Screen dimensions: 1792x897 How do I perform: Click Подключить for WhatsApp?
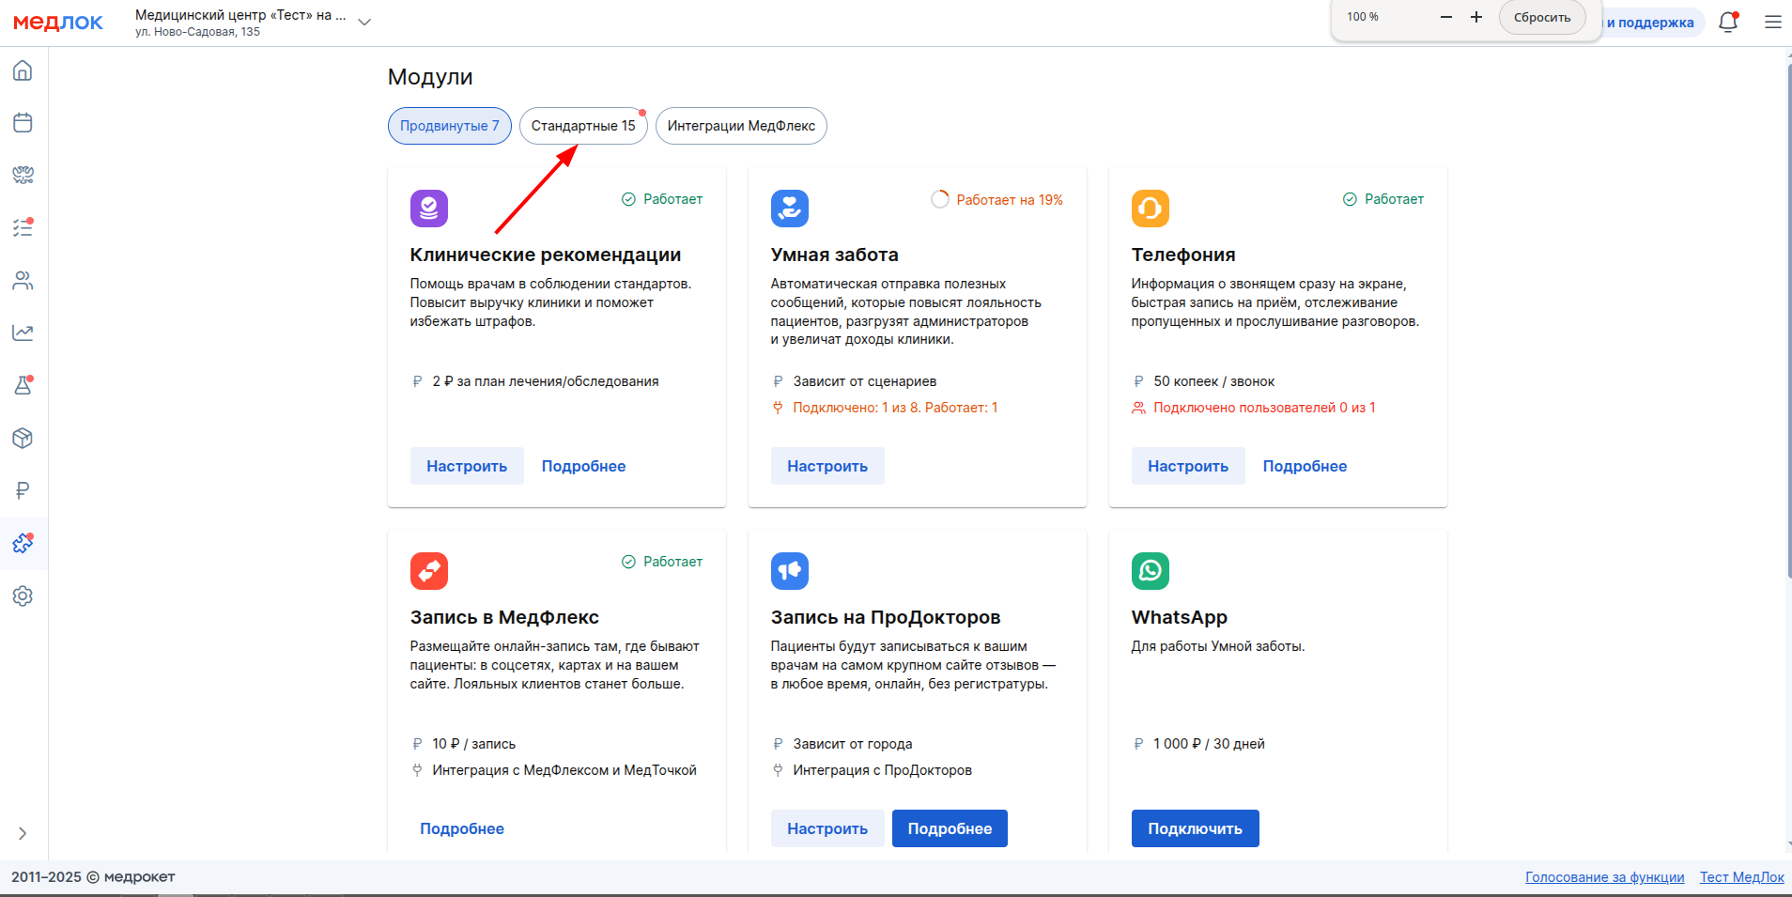[x=1195, y=828]
